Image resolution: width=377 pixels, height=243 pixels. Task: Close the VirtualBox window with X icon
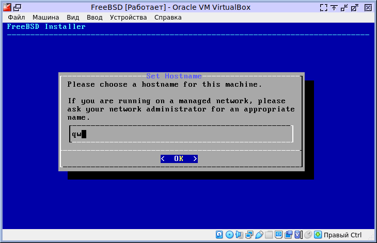(368, 8)
